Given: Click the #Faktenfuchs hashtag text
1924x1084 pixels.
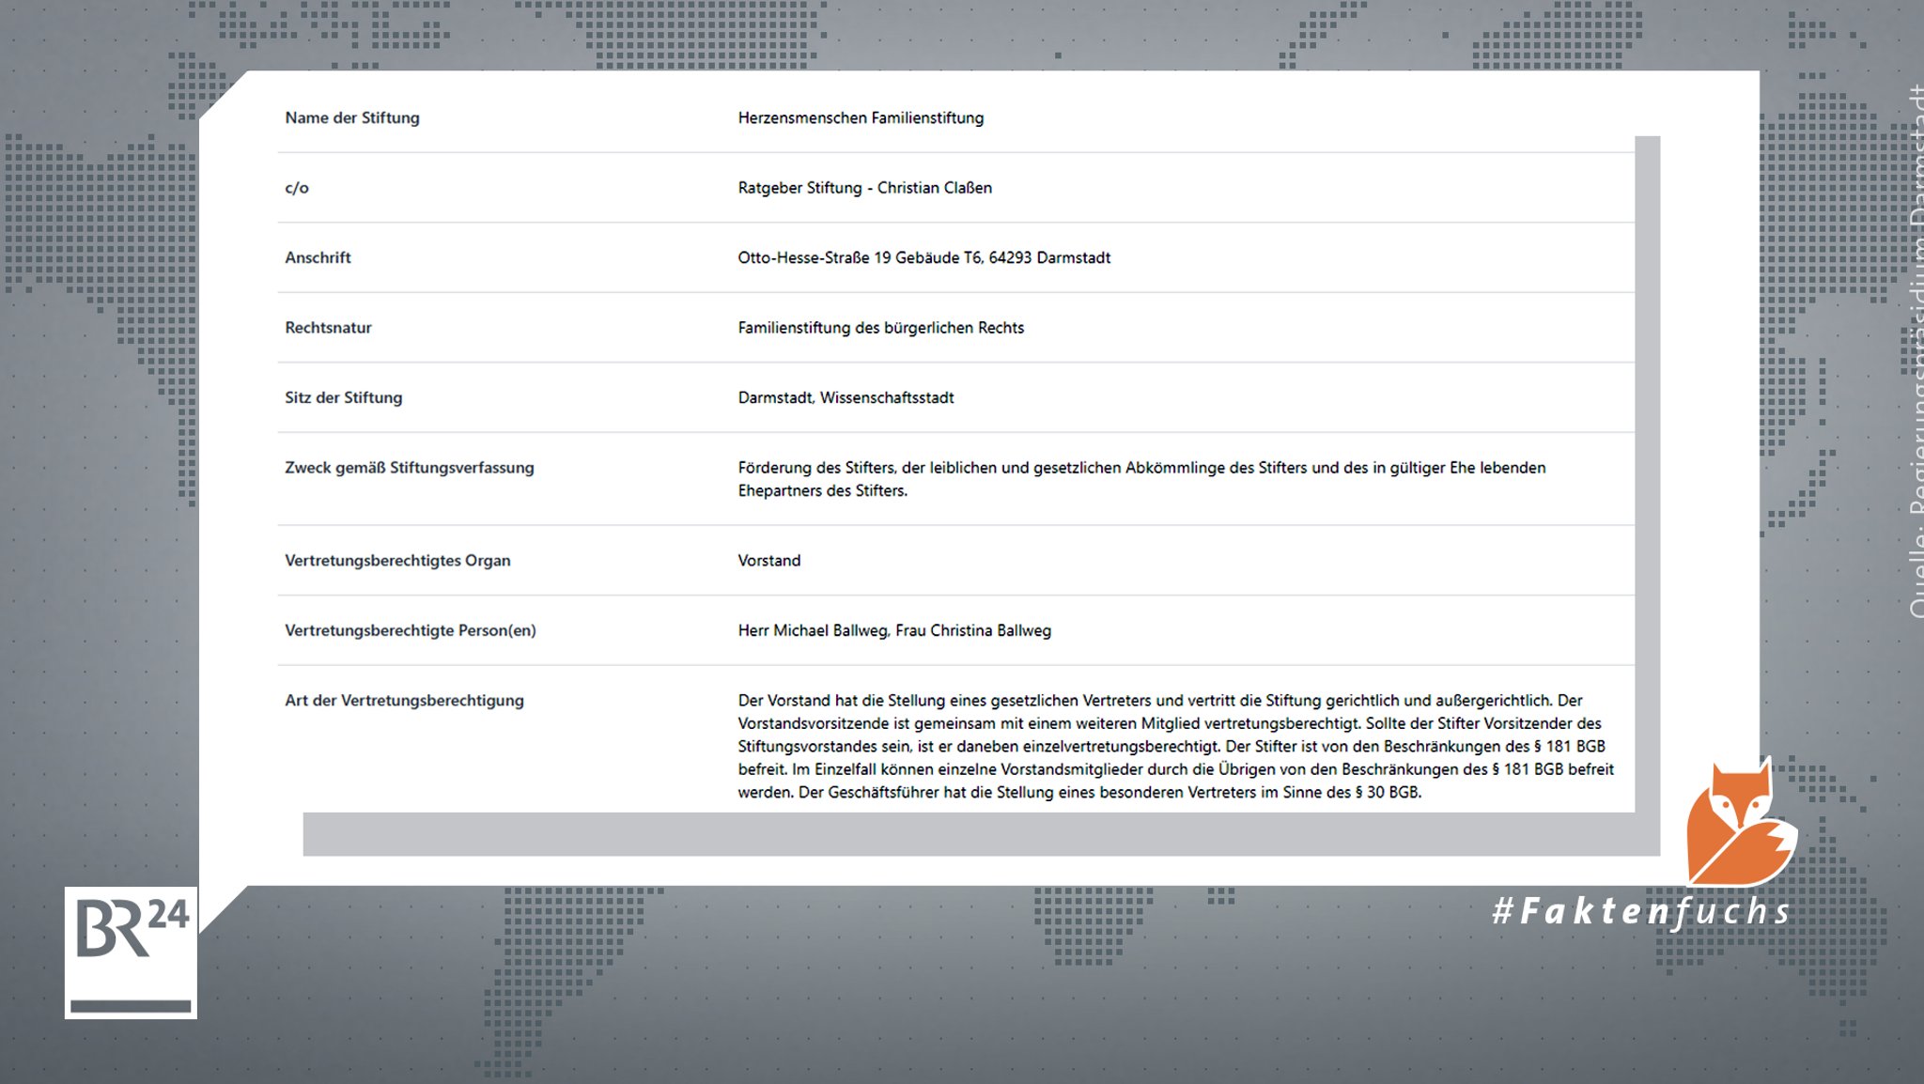Looking at the screenshot, I should (1642, 911).
